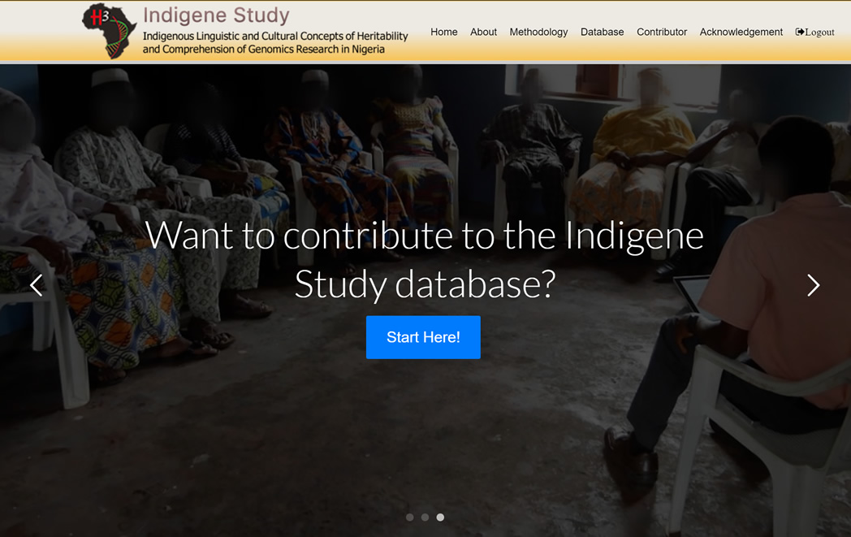Open the Database nav item

pos(602,32)
